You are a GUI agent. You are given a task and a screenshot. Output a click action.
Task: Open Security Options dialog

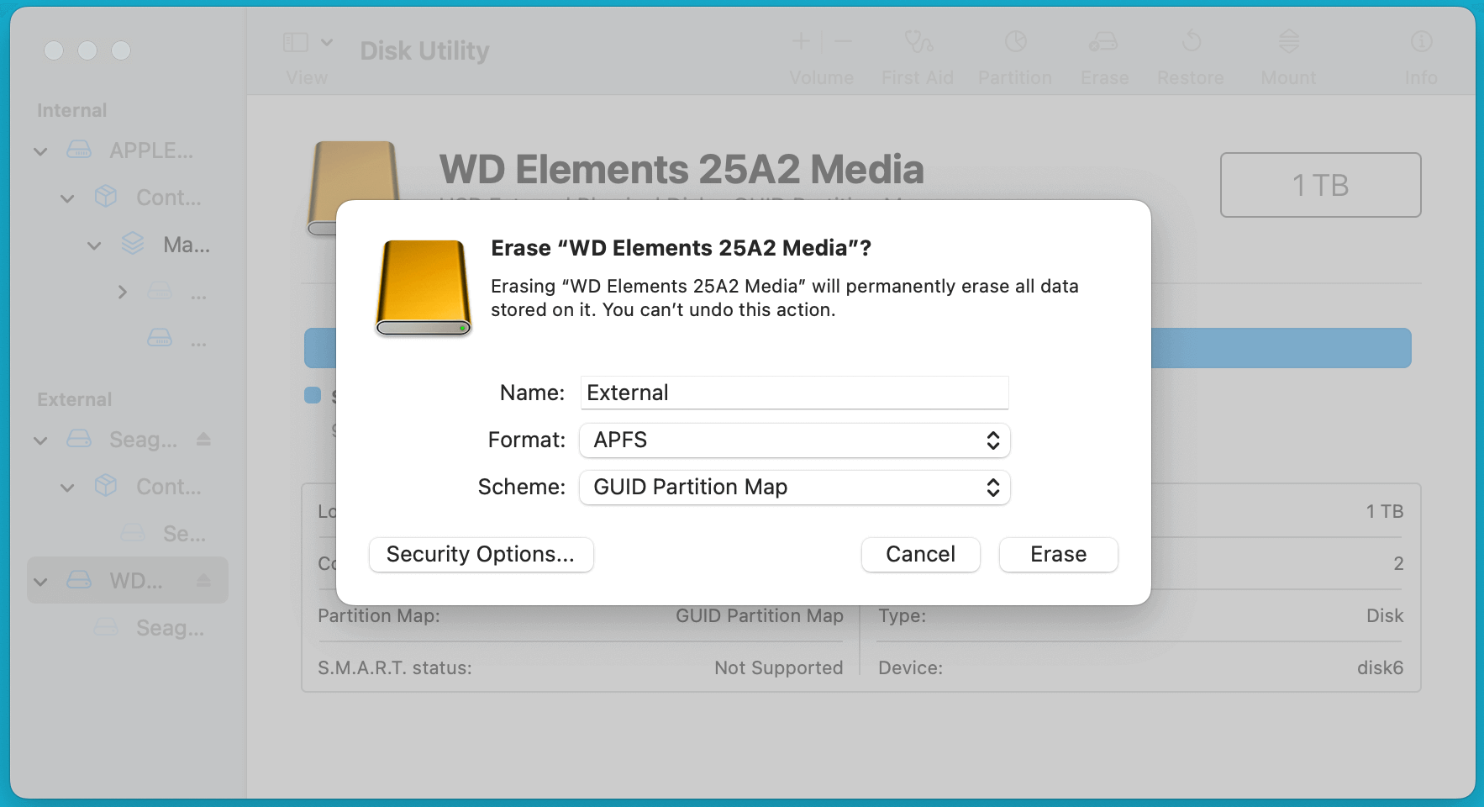pos(481,554)
